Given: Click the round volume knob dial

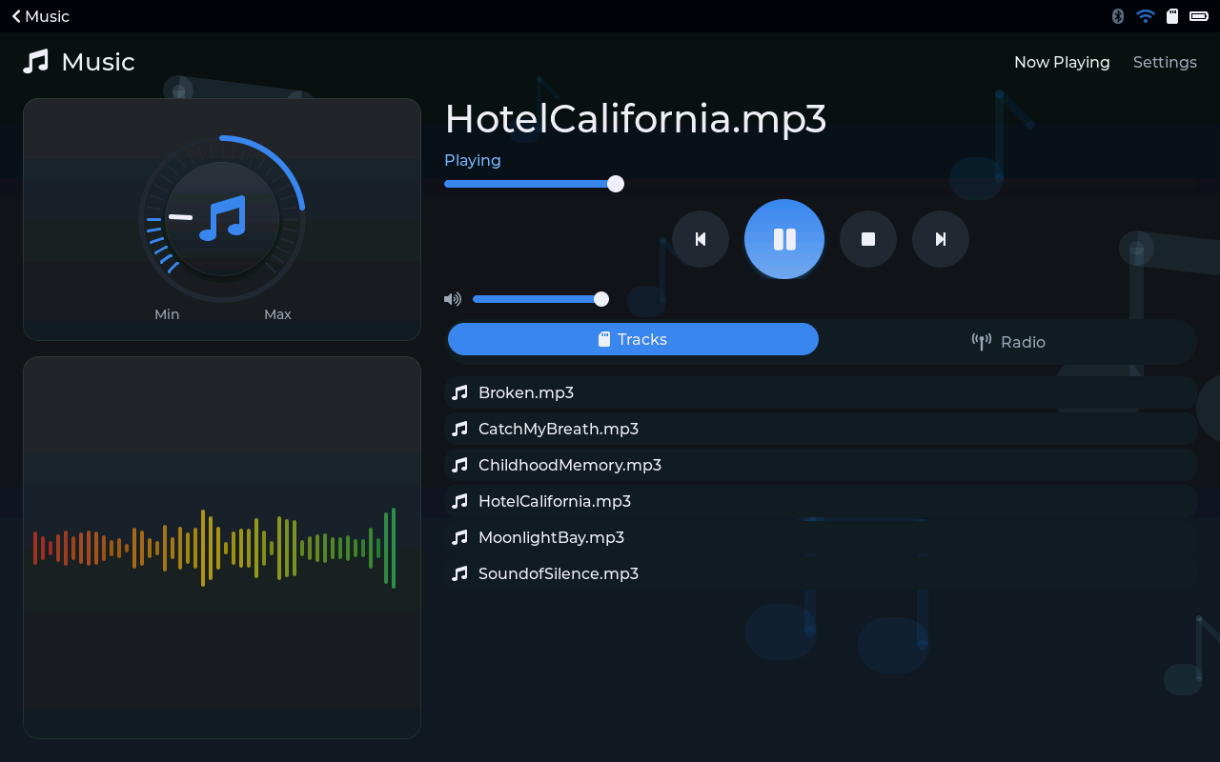Looking at the screenshot, I should (x=222, y=219).
